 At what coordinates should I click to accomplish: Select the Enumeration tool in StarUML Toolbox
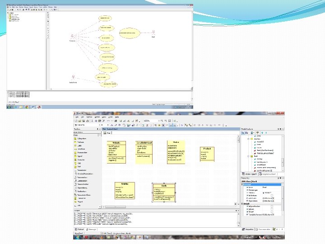click(81, 153)
